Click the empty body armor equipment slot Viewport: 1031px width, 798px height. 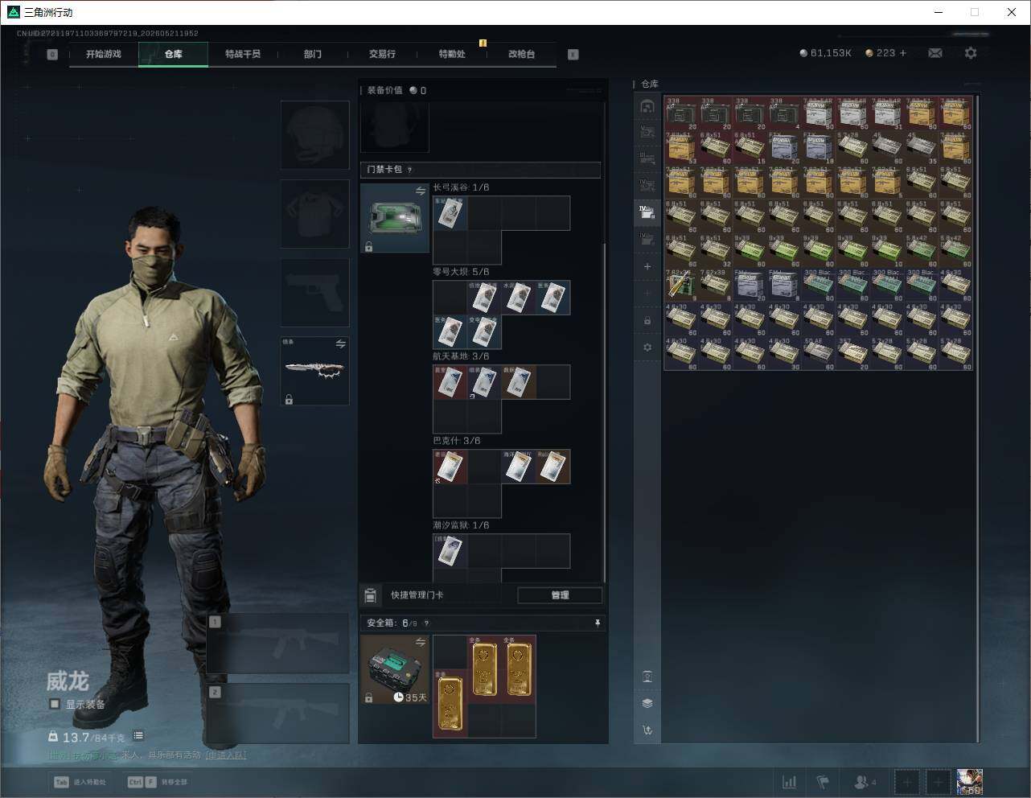(x=314, y=213)
